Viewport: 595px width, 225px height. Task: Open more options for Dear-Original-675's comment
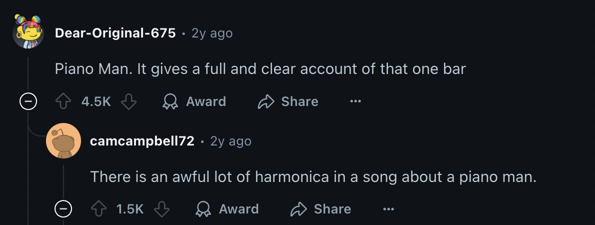coord(355,101)
